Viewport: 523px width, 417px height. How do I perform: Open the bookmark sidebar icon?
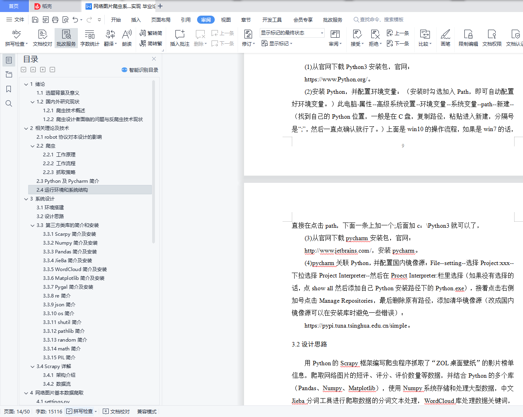pyautogui.click(x=8, y=89)
